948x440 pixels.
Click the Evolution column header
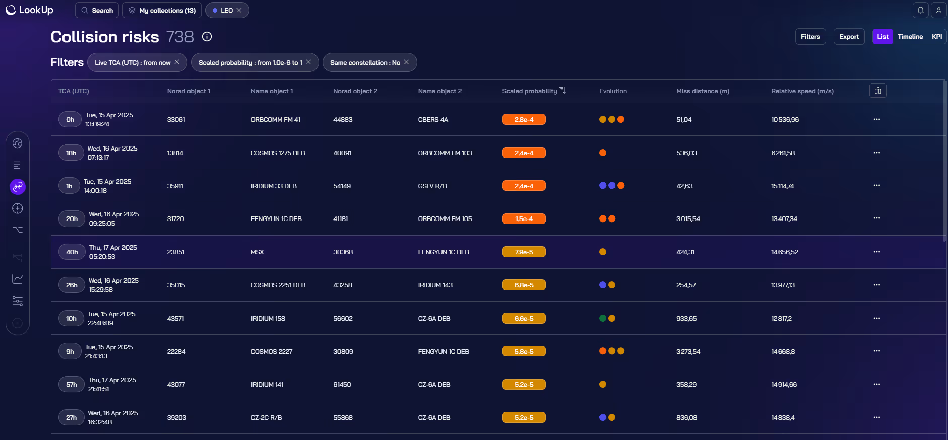(613, 91)
